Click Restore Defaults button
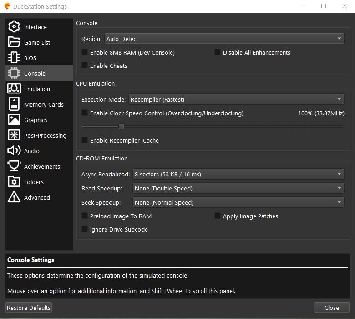Screen dimensions: 355x319 29,308
